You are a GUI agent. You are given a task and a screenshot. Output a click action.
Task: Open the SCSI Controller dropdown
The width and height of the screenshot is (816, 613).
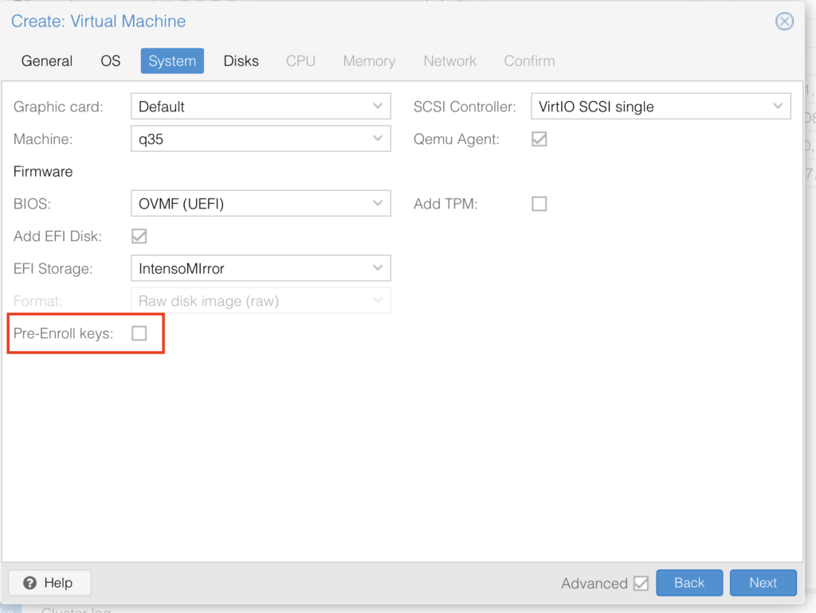click(778, 107)
